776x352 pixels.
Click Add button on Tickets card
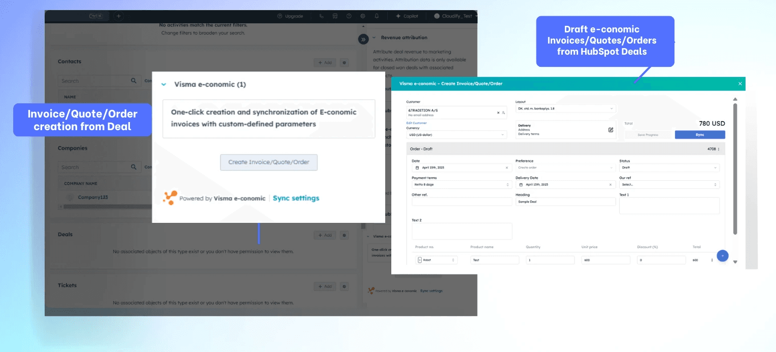[325, 287]
